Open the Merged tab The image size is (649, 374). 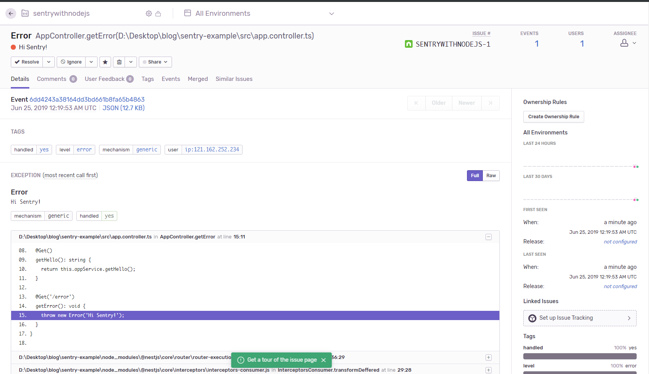coord(198,79)
